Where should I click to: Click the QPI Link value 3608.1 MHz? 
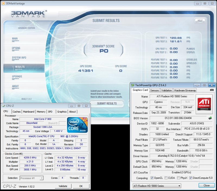click(30, 169)
